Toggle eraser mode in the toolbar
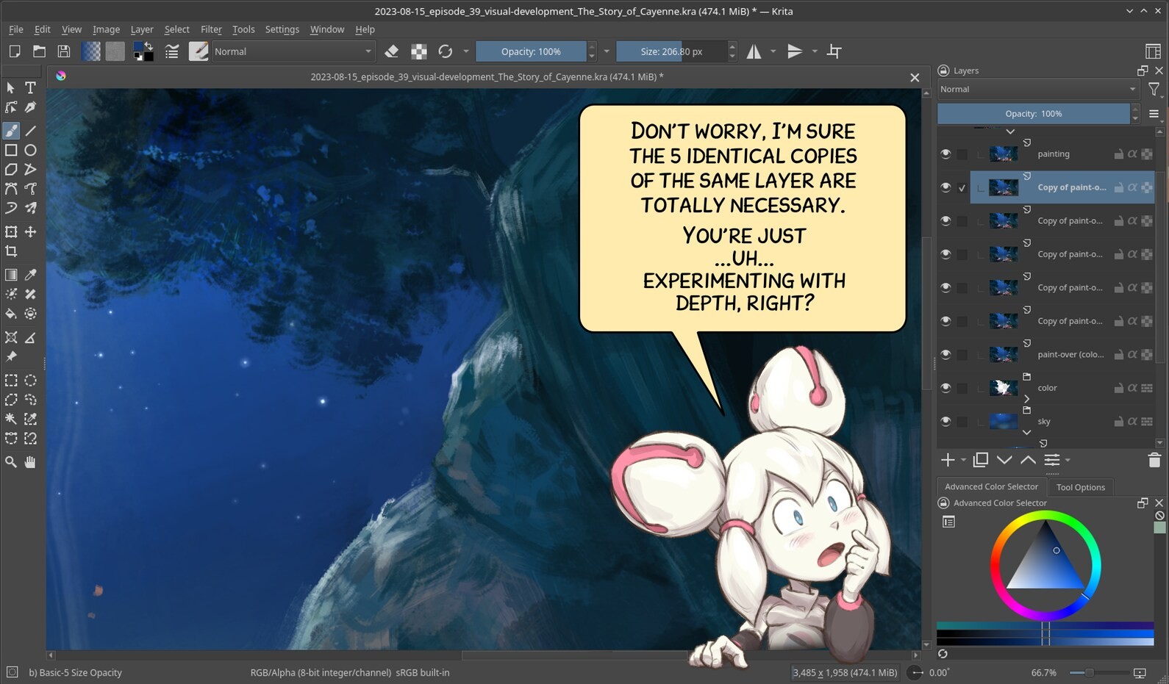 pyautogui.click(x=392, y=51)
